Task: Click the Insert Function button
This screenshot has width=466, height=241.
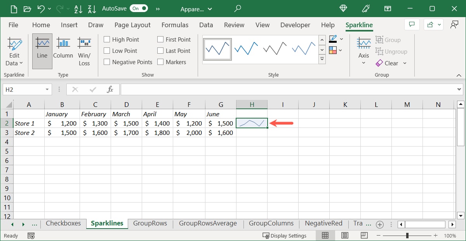Action: (110, 89)
